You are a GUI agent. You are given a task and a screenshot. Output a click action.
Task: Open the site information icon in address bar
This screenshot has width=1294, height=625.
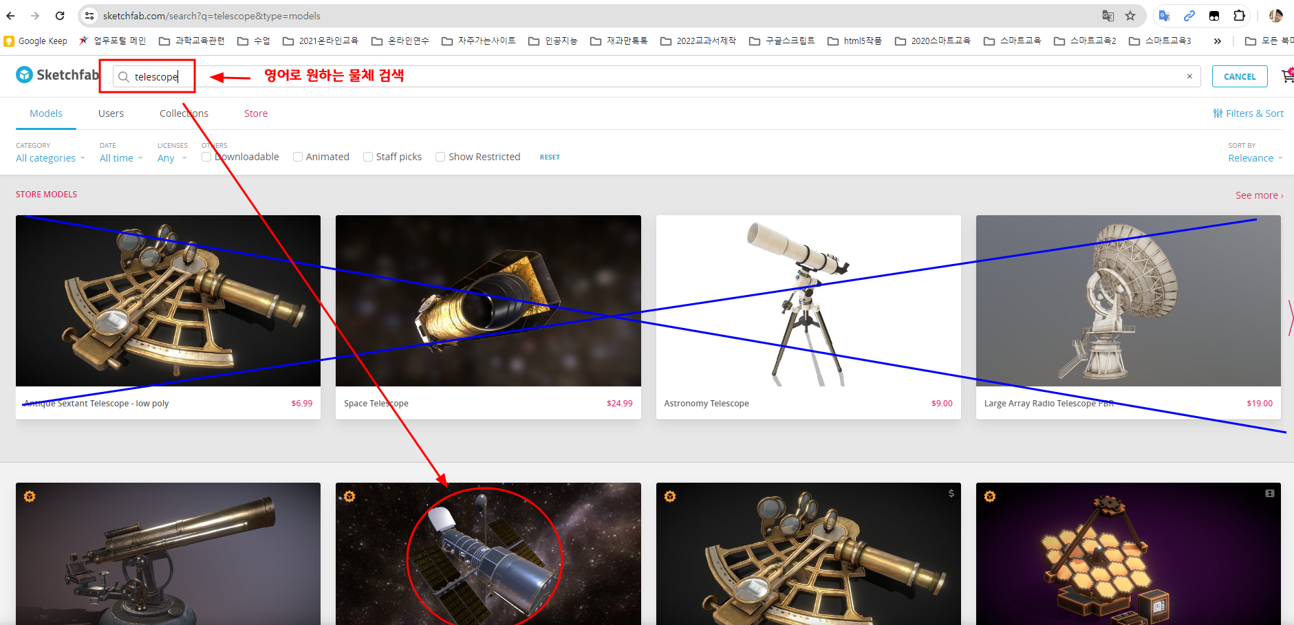point(89,16)
